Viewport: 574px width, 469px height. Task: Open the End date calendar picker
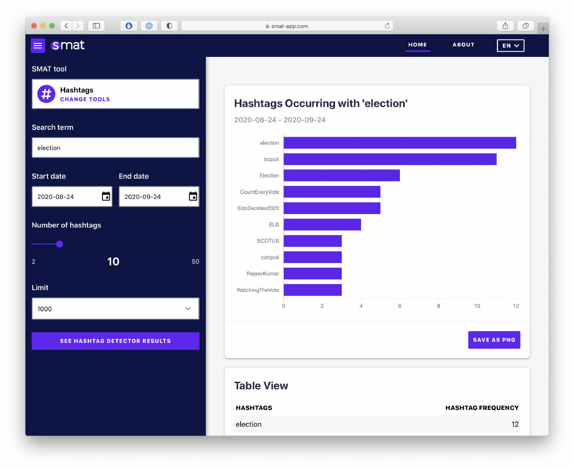click(x=193, y=196)
